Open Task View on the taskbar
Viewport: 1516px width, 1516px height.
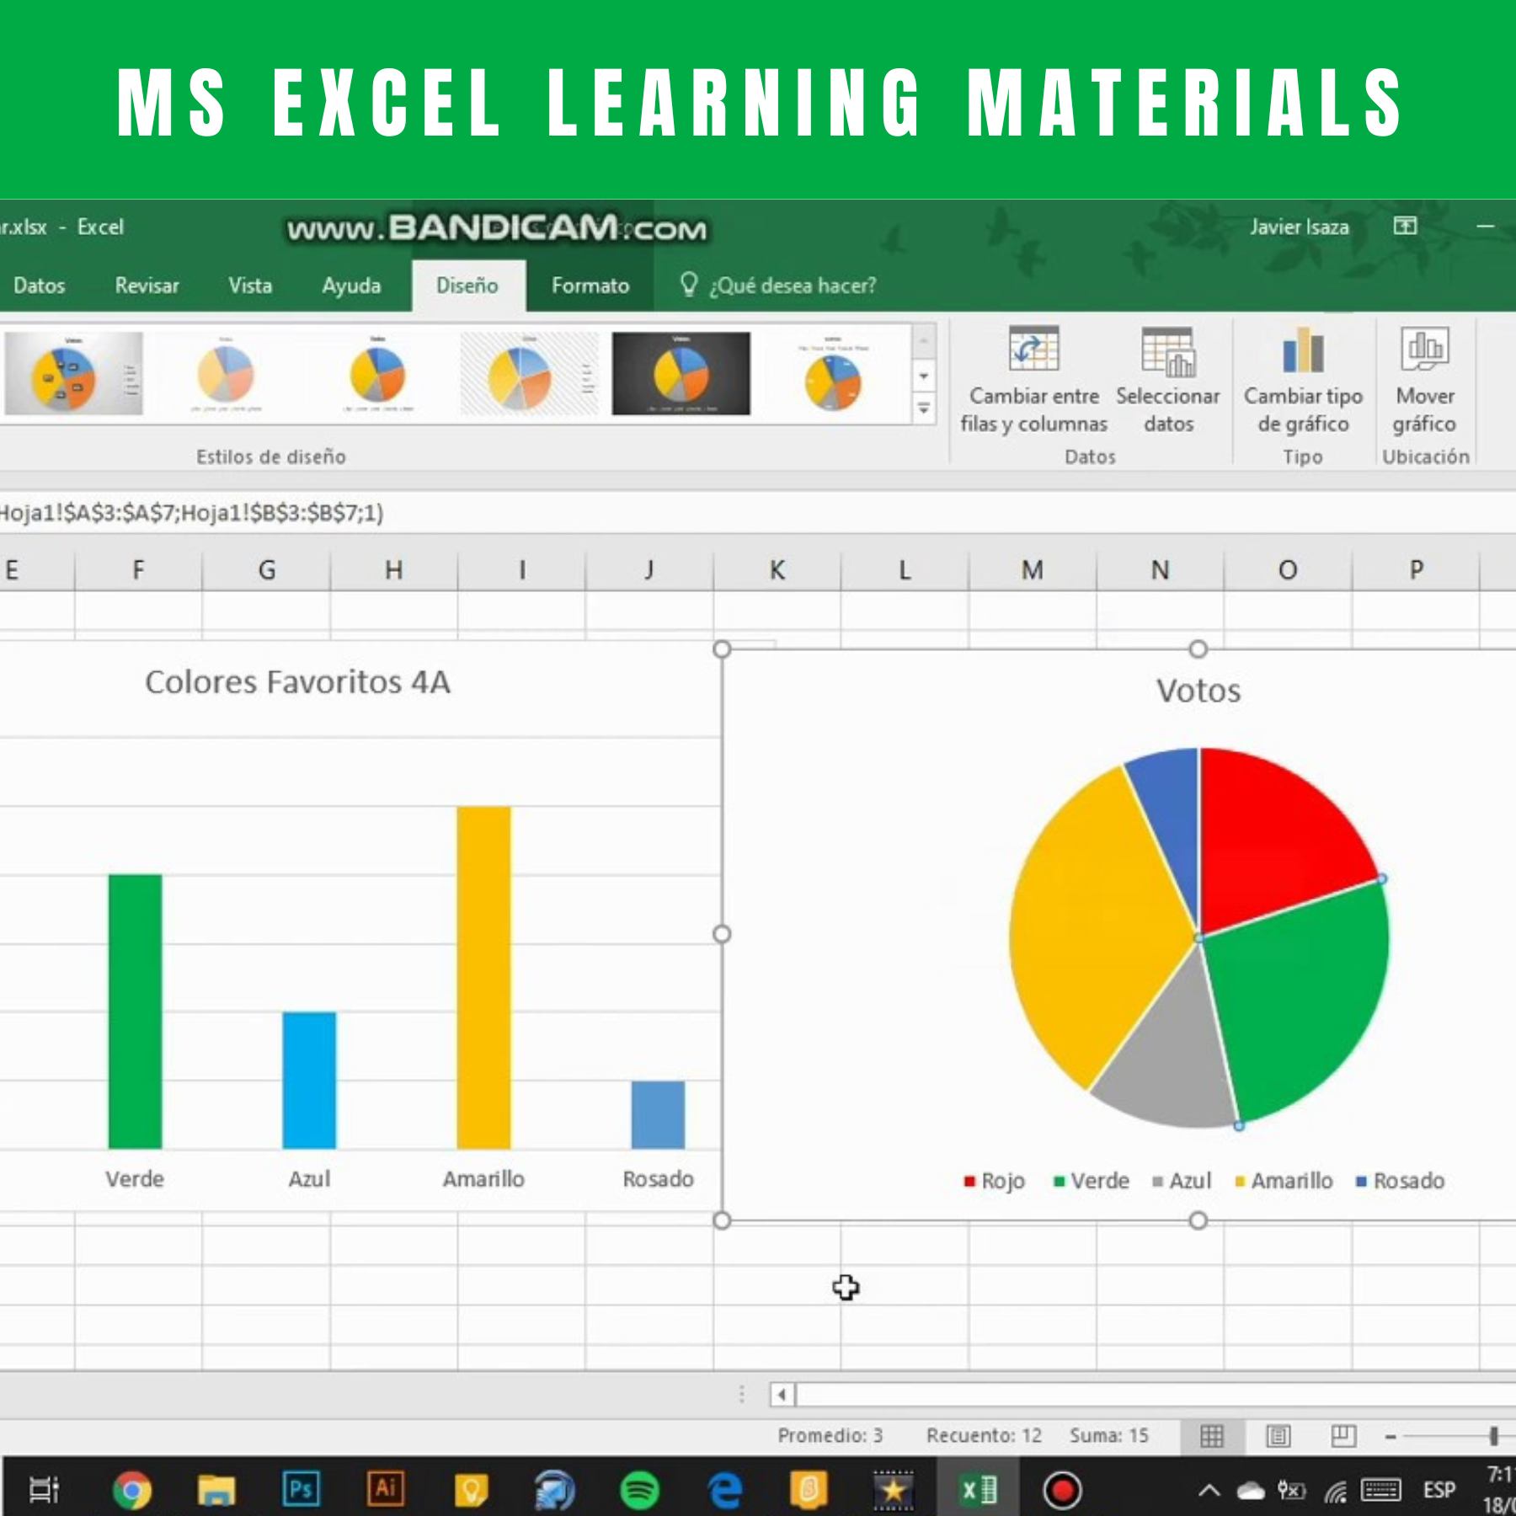click(x=44, y=1490)
